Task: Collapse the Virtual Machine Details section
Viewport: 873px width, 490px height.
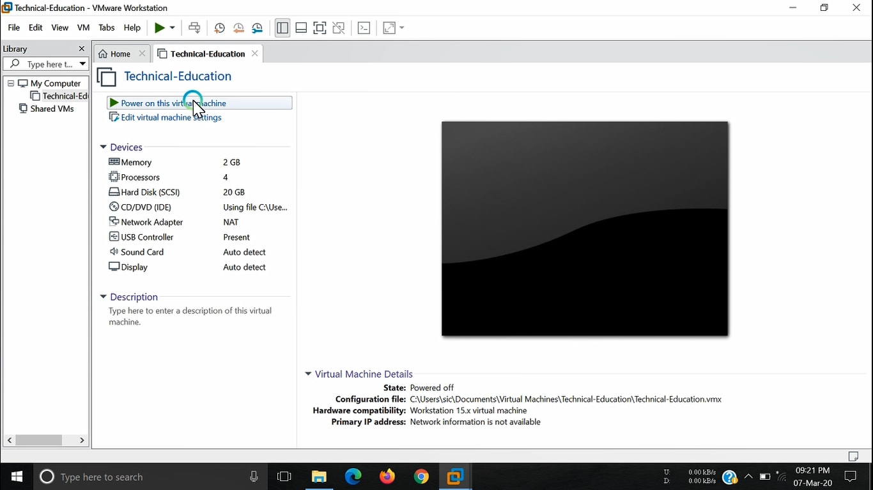Action: (x=308, y=375)
